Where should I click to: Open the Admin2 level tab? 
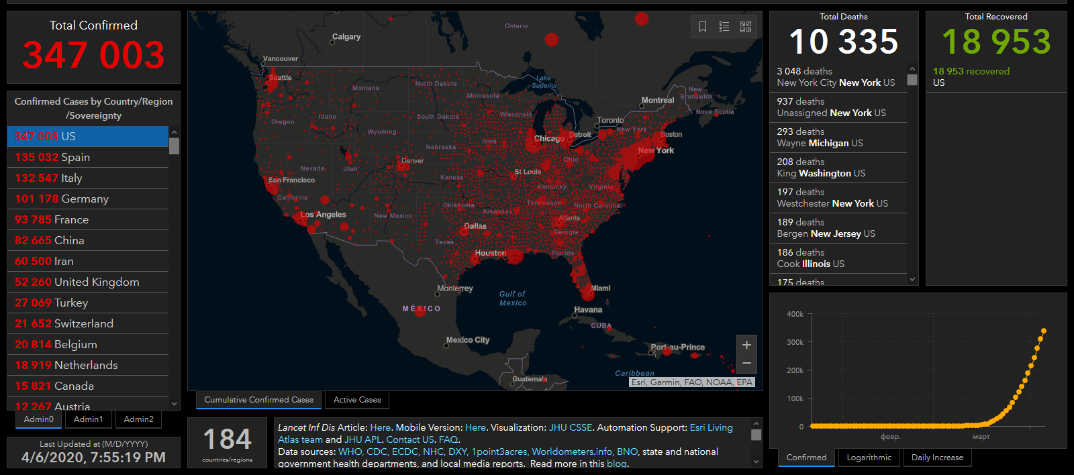click(x=139, y=419)
